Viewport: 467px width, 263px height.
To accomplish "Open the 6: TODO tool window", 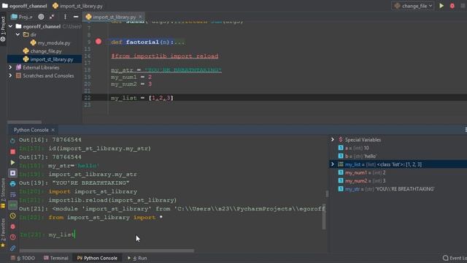I will [x=23, y=258].
